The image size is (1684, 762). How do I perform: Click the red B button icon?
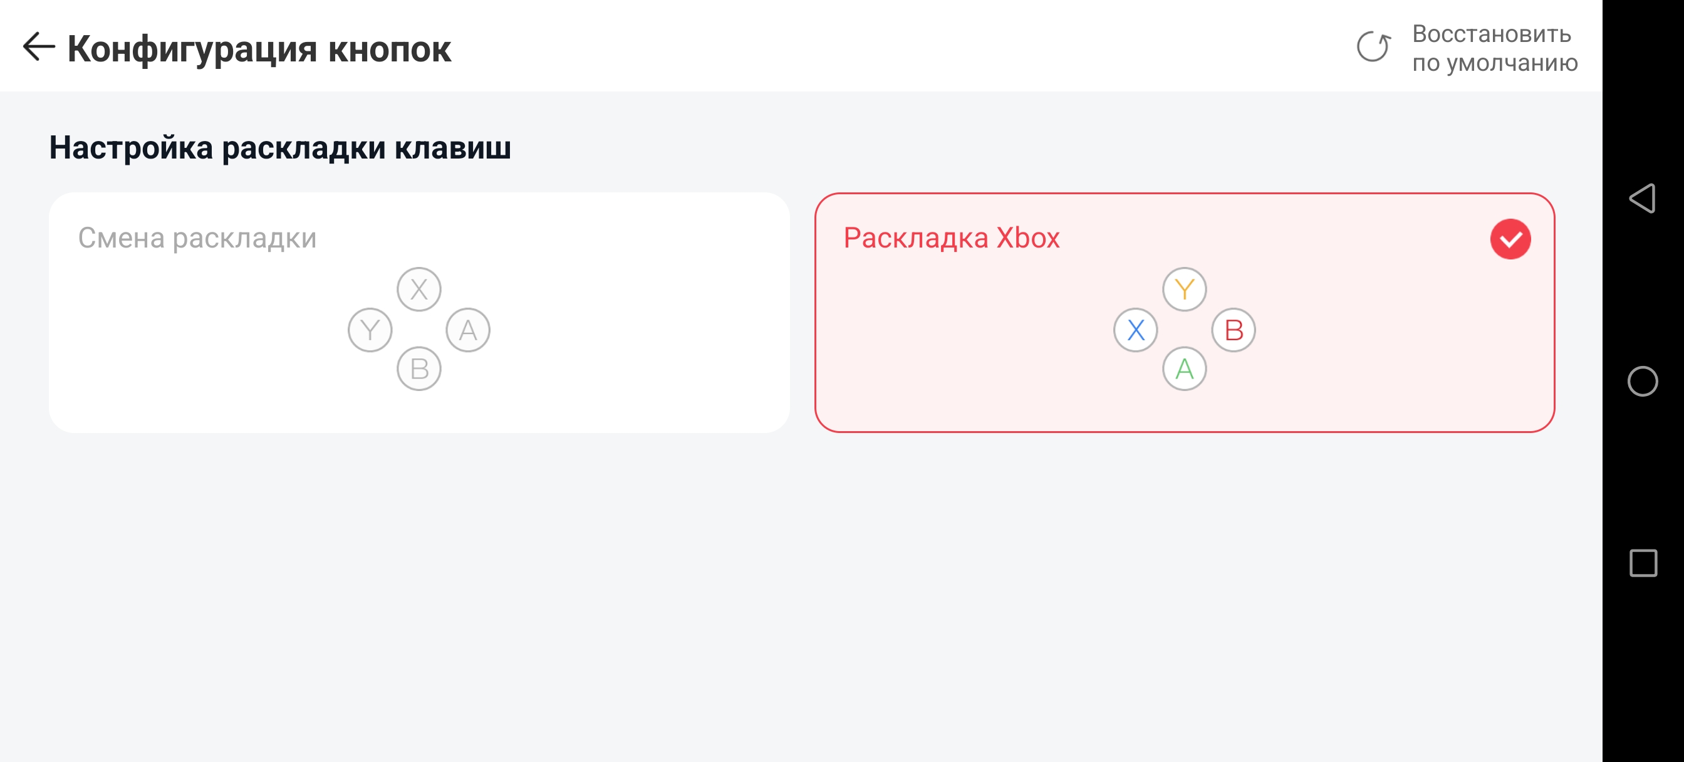pyautogui.click(x=1234, y=330)
